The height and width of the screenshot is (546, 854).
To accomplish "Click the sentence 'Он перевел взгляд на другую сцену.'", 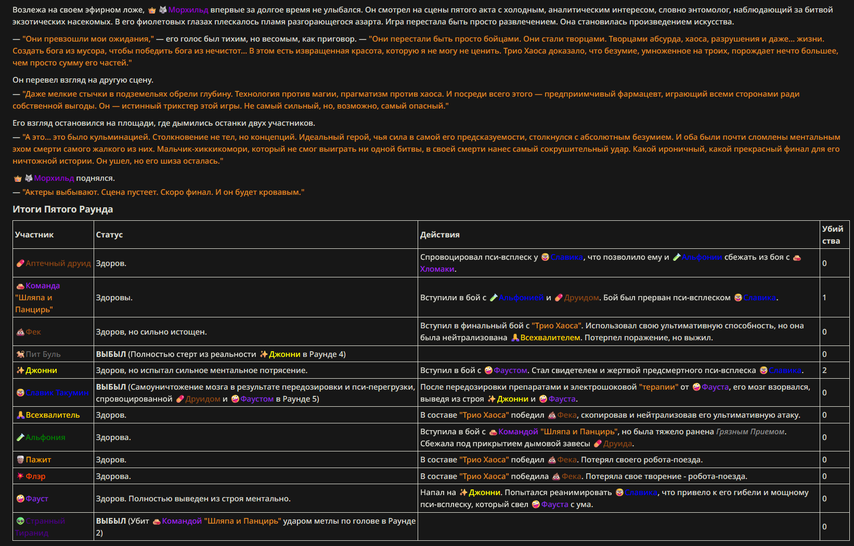I will click(83, 80).
